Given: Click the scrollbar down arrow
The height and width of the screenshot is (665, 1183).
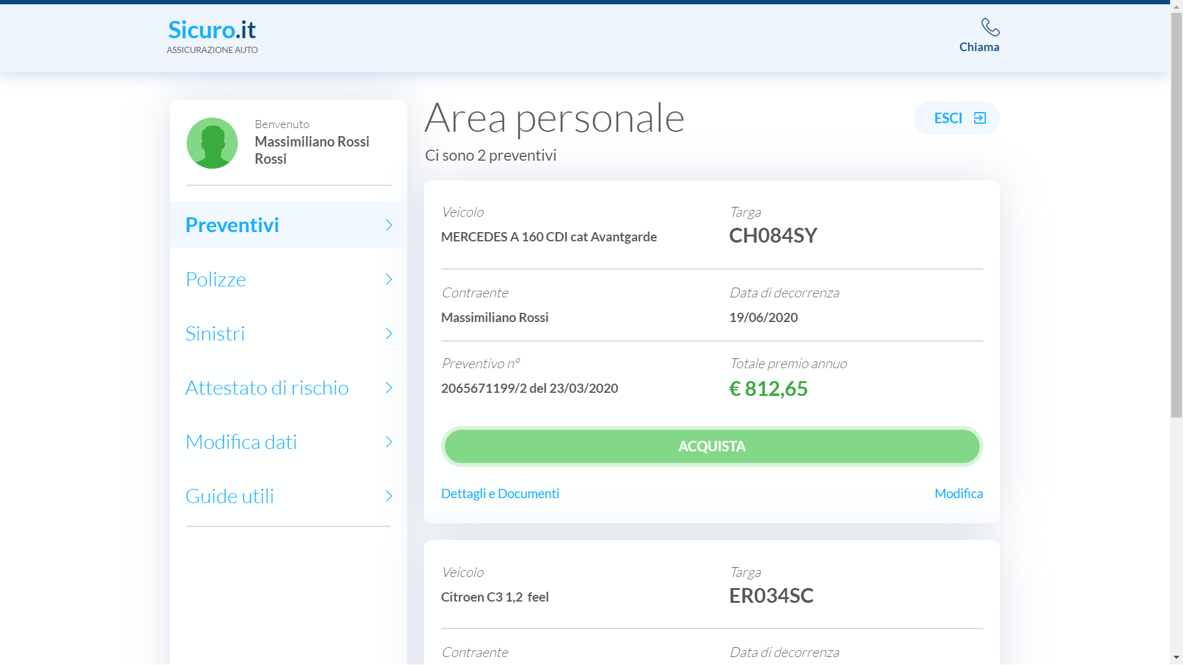Looking at the screenshot, I should pyautogui.click(x=1176, y=658).
